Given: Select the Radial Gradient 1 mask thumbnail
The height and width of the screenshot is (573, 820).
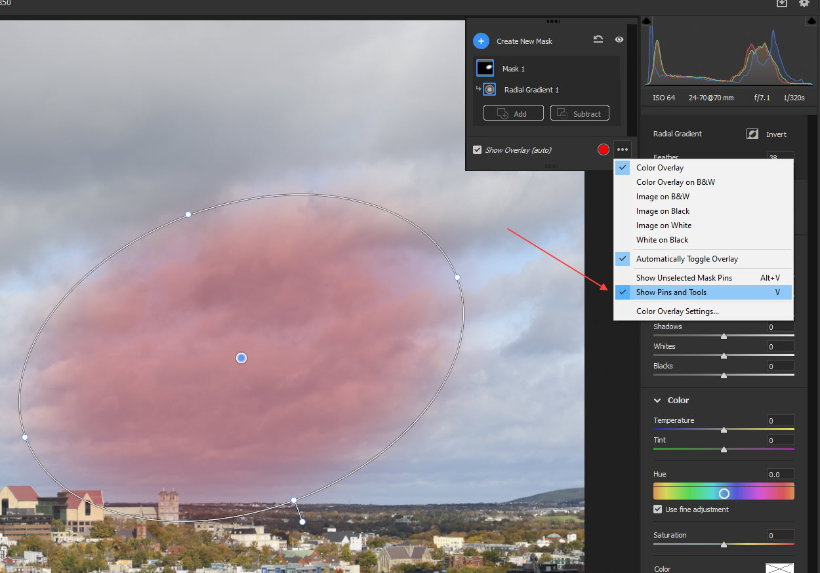Looking at the screenshot, I should point(488,90).
